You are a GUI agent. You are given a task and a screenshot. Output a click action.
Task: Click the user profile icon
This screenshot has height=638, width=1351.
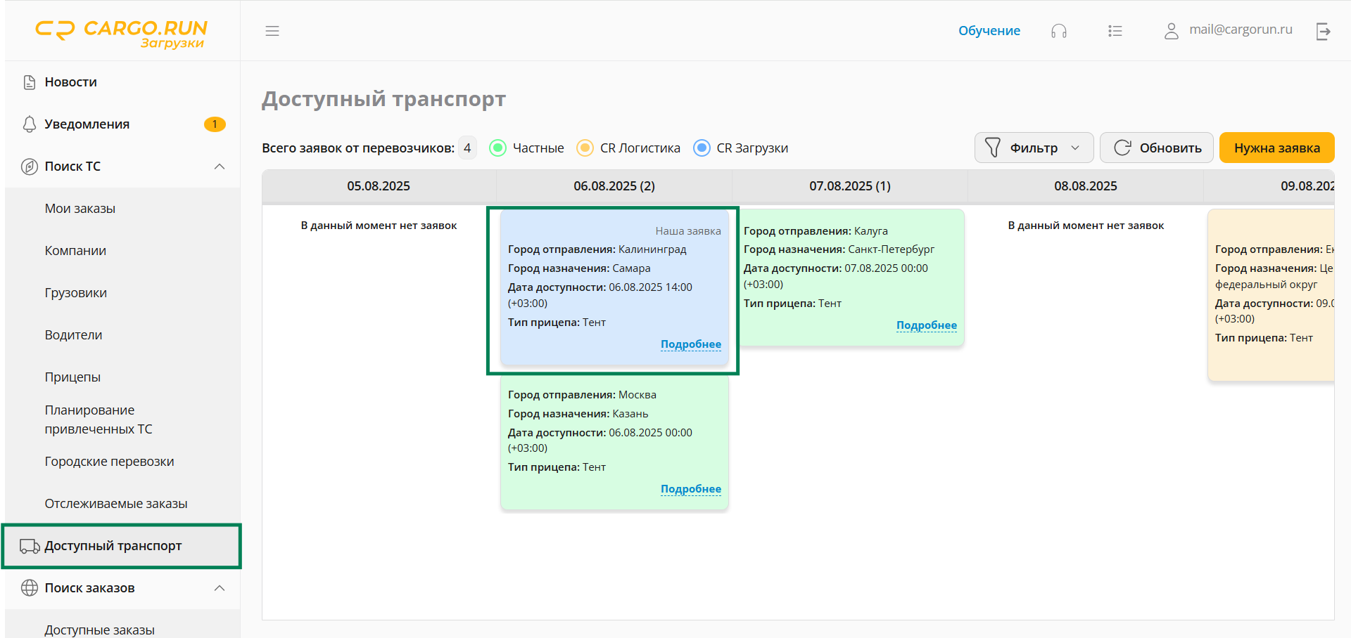click(1171, 31)
